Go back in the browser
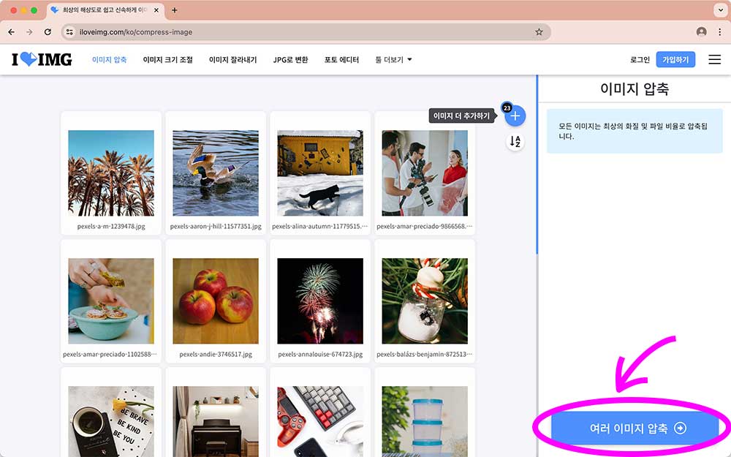Image resolution: width=731 pixels, height=457 pixels. pos(11,31)
